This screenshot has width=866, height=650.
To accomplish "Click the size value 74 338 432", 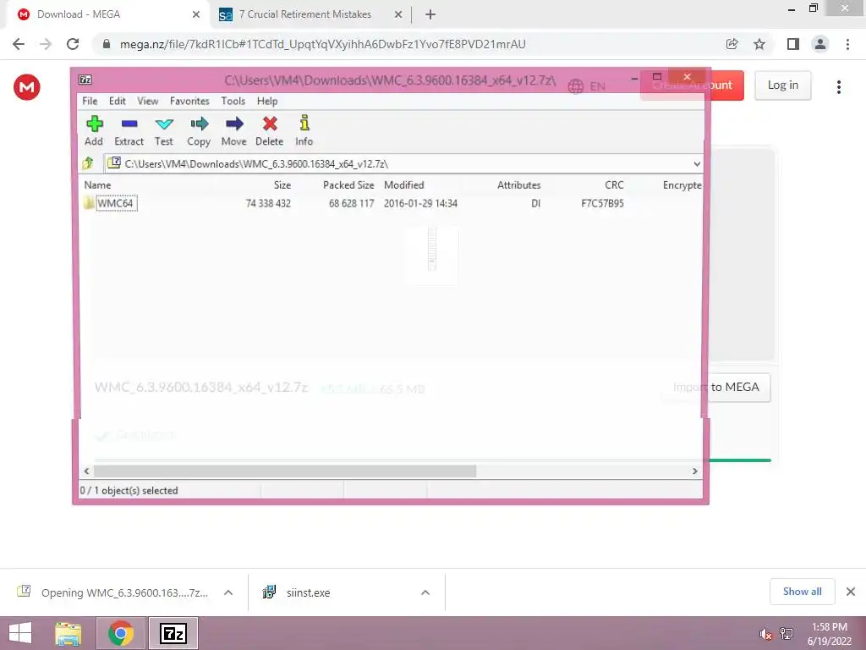I will 268,203.
